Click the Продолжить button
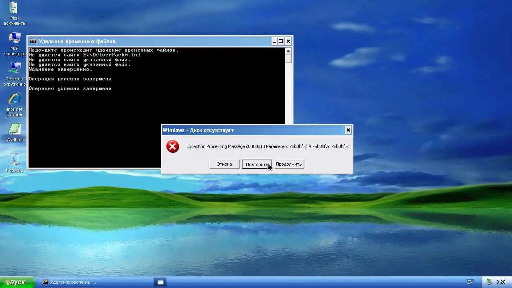This screenshot has width=512, height=288. pyautogui.click(x=289, y=164)
